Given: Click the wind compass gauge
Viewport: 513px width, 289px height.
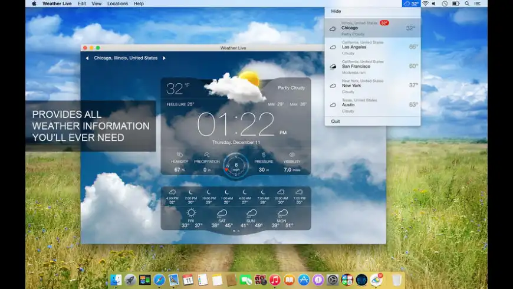Looking at the screenshot, I should pyautogui.click(x=236, y=166).
